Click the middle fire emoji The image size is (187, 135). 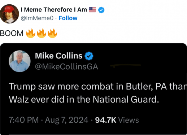point(42,33)
